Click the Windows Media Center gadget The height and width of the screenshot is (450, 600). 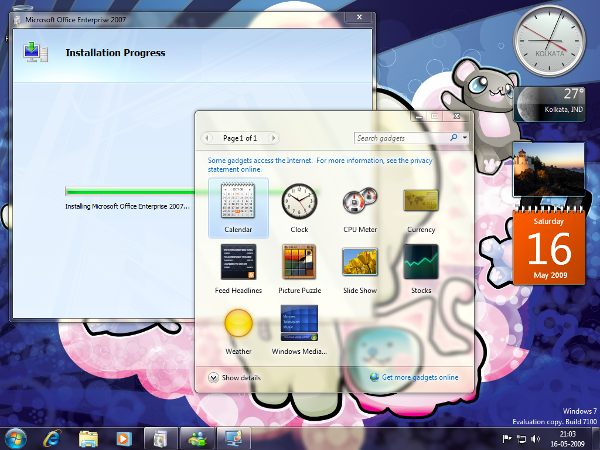[x=299, y=323]
